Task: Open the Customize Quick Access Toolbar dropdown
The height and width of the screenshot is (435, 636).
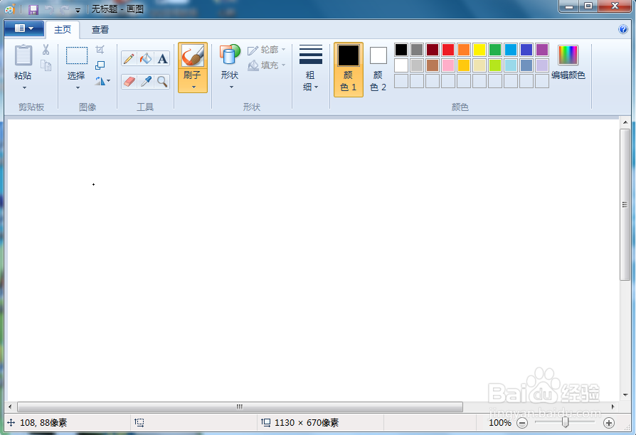Action: click(x=78, y=10)
